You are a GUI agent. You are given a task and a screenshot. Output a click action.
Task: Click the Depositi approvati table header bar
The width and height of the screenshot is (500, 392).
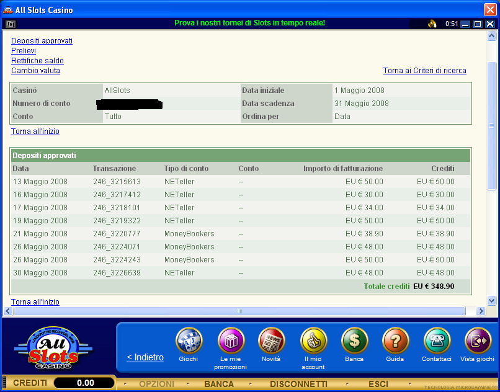pos(241,155)
